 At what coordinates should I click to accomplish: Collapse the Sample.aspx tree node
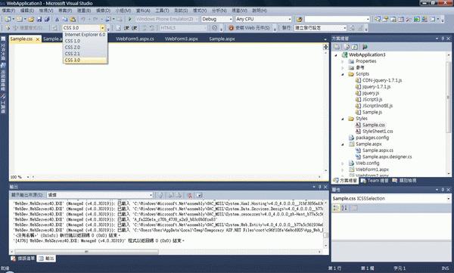click(x=343, y=144)
